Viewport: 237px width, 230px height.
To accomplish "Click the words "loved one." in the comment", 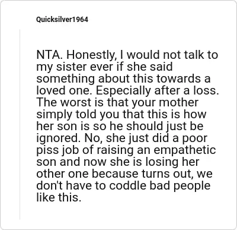I will (65, 90).
